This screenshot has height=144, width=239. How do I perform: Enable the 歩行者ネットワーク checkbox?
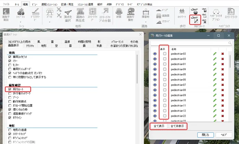(10, 93)
